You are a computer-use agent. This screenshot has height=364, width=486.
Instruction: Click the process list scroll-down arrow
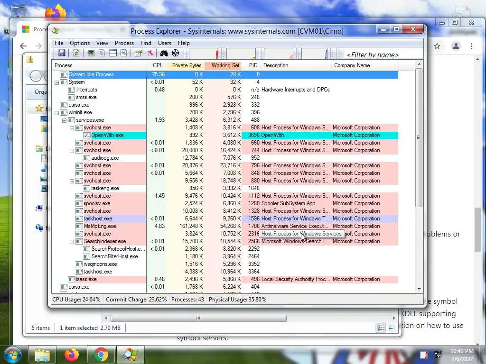[x=419, y=289]
